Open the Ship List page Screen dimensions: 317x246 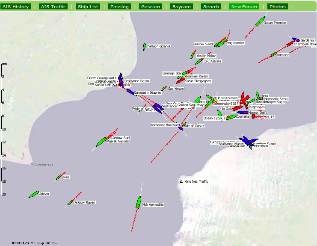tap(88, 7)
